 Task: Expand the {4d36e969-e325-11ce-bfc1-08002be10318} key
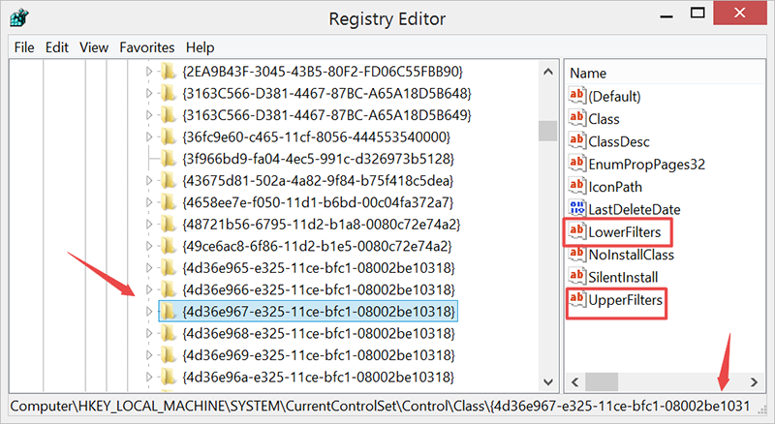[x=149, y=355]
